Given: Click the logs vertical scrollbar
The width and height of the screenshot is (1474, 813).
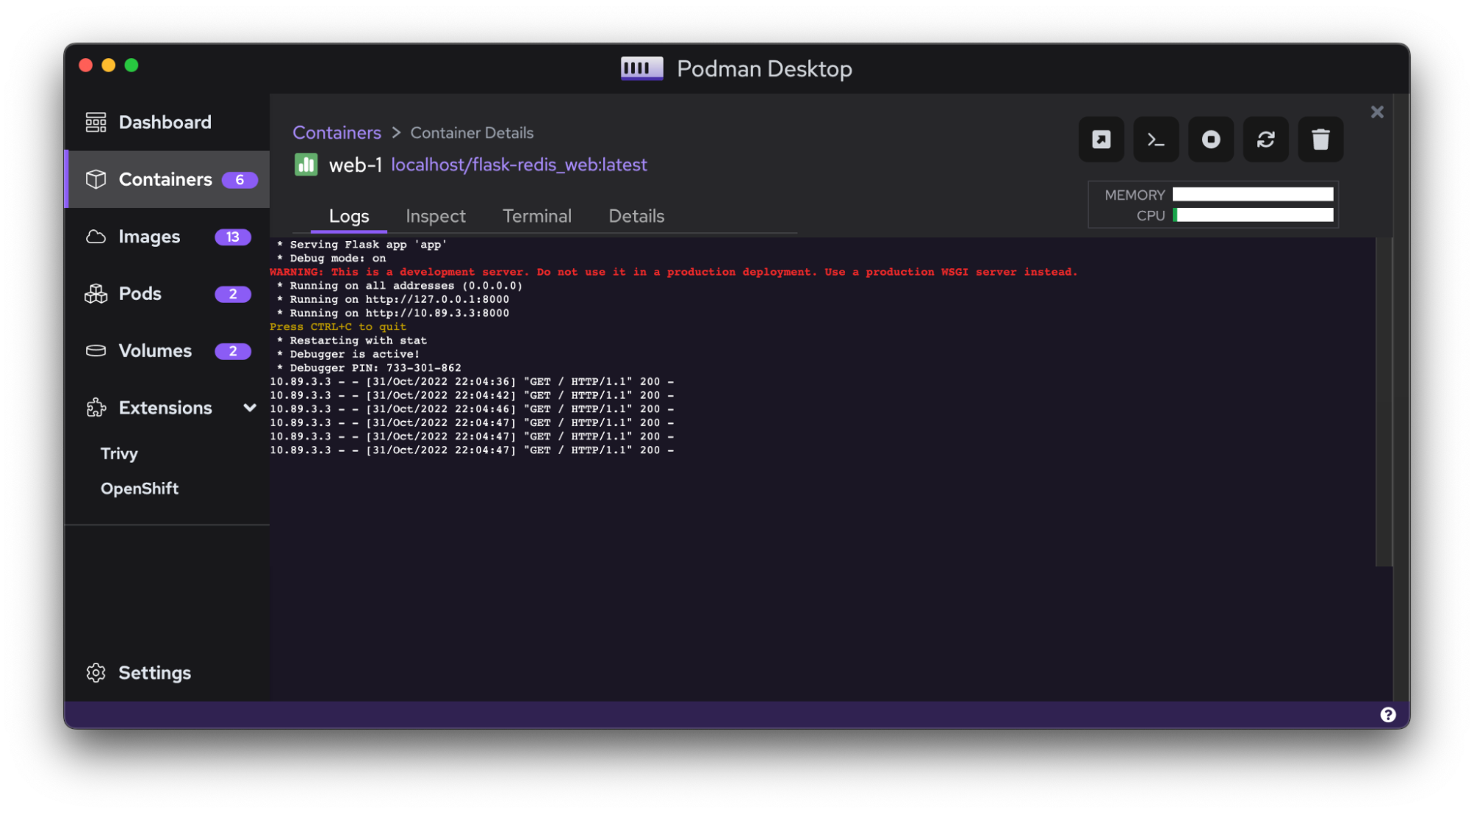Looking at the screenshot, I should click(1384, 402).
